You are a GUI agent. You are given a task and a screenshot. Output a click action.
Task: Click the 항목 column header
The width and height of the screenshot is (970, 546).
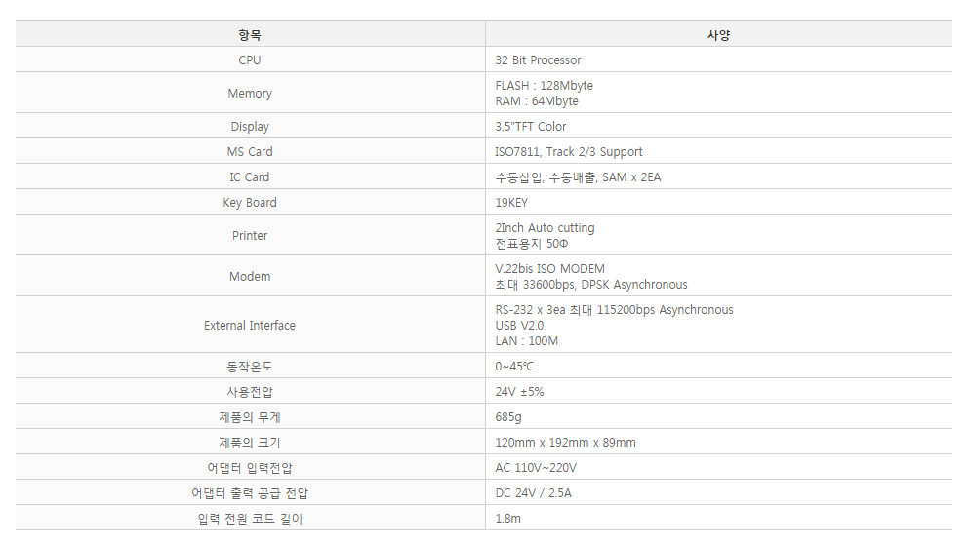point(250,35)
